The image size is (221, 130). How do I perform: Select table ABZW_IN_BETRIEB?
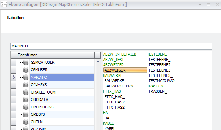tap(120, 54)
